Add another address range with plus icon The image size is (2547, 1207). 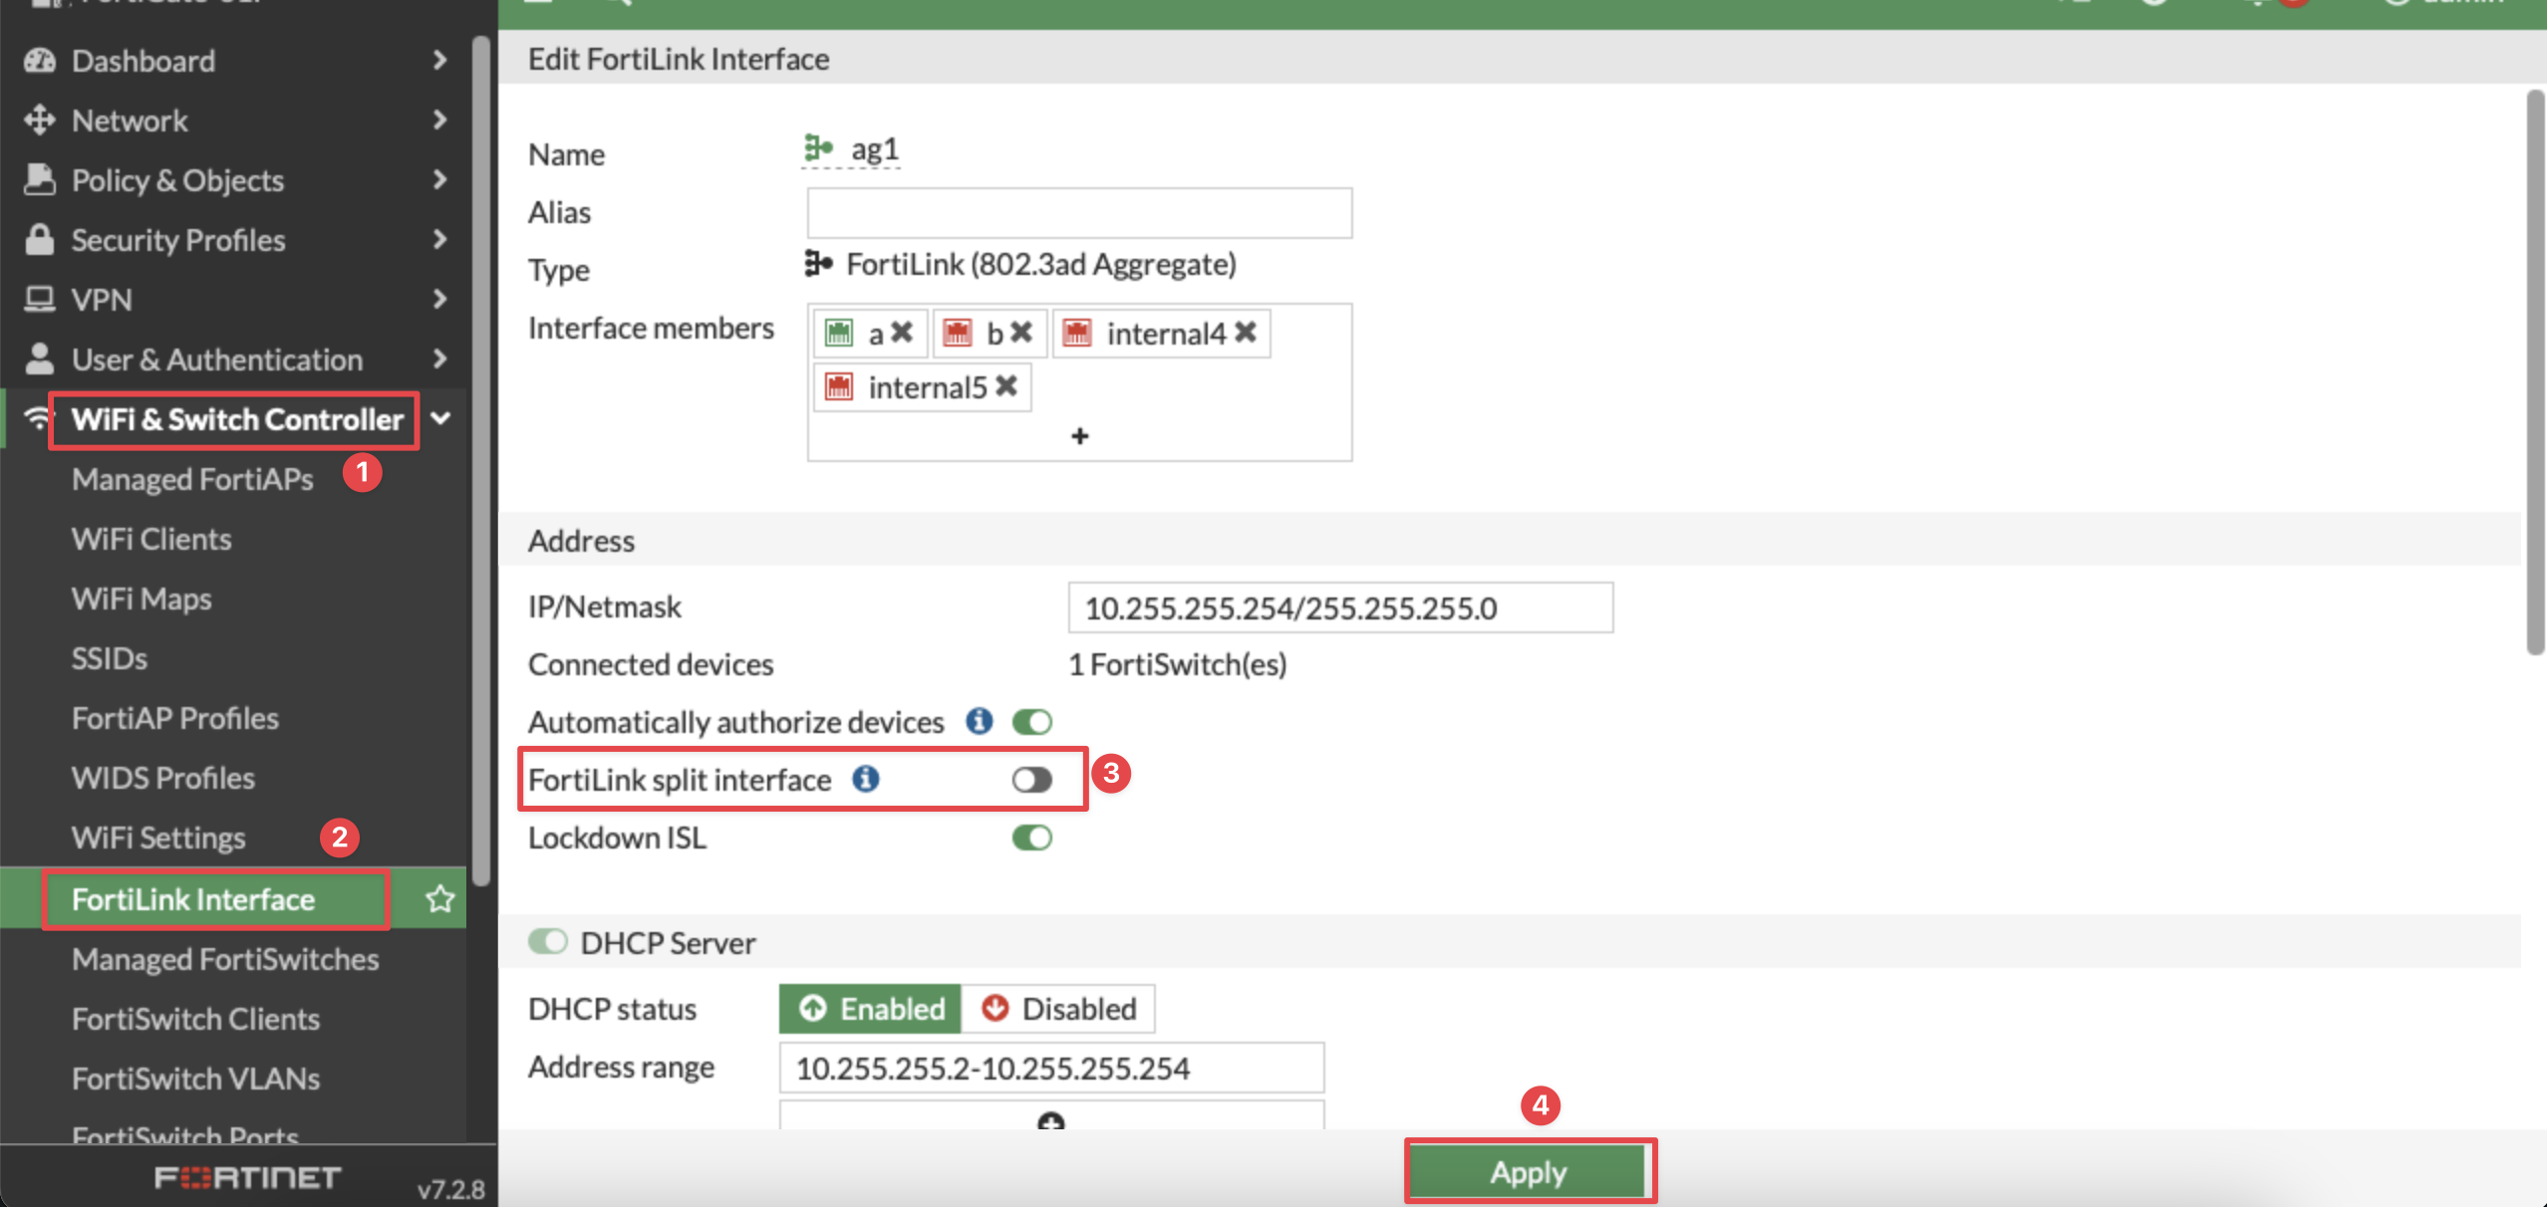[x=1051, y=1122]
